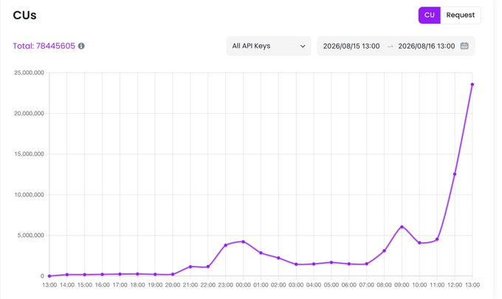The image size is (502, 299).
Task: Click the info icon beside Total
Action: 81,46
